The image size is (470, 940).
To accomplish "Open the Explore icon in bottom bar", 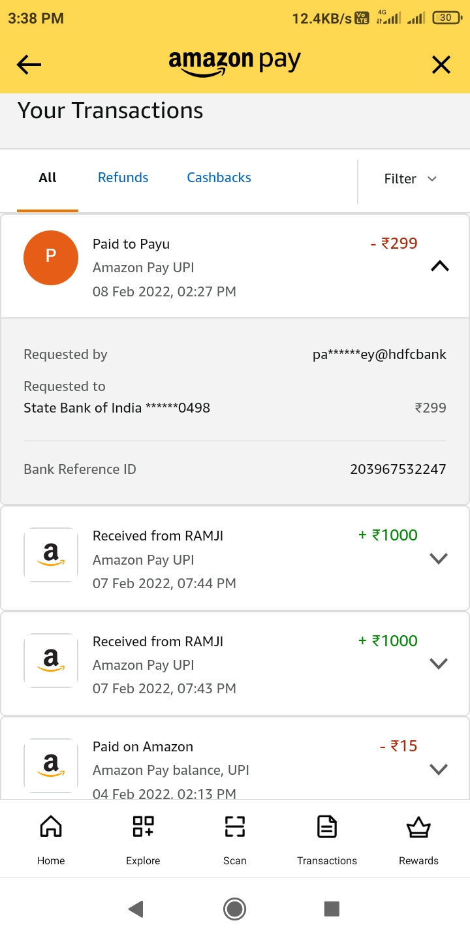I will [143, 827].
